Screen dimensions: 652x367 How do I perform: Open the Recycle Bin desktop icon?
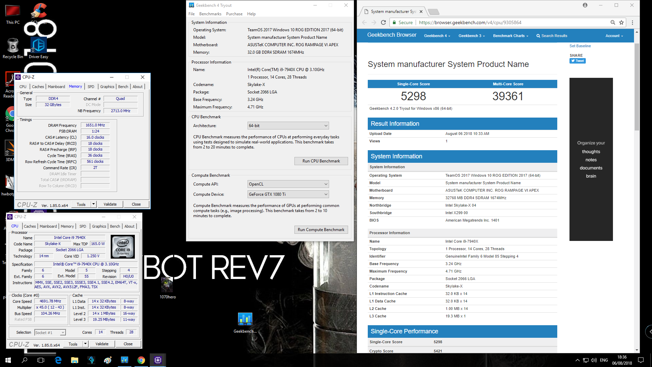point(13,48)
